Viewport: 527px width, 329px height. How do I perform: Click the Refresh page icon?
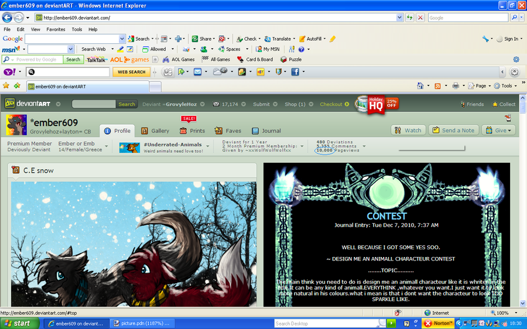[409, 18]
